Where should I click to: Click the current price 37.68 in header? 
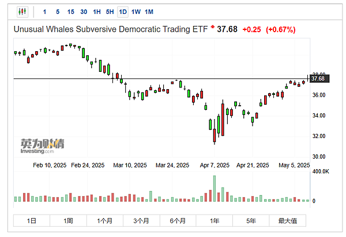click(x=227, y=29)
